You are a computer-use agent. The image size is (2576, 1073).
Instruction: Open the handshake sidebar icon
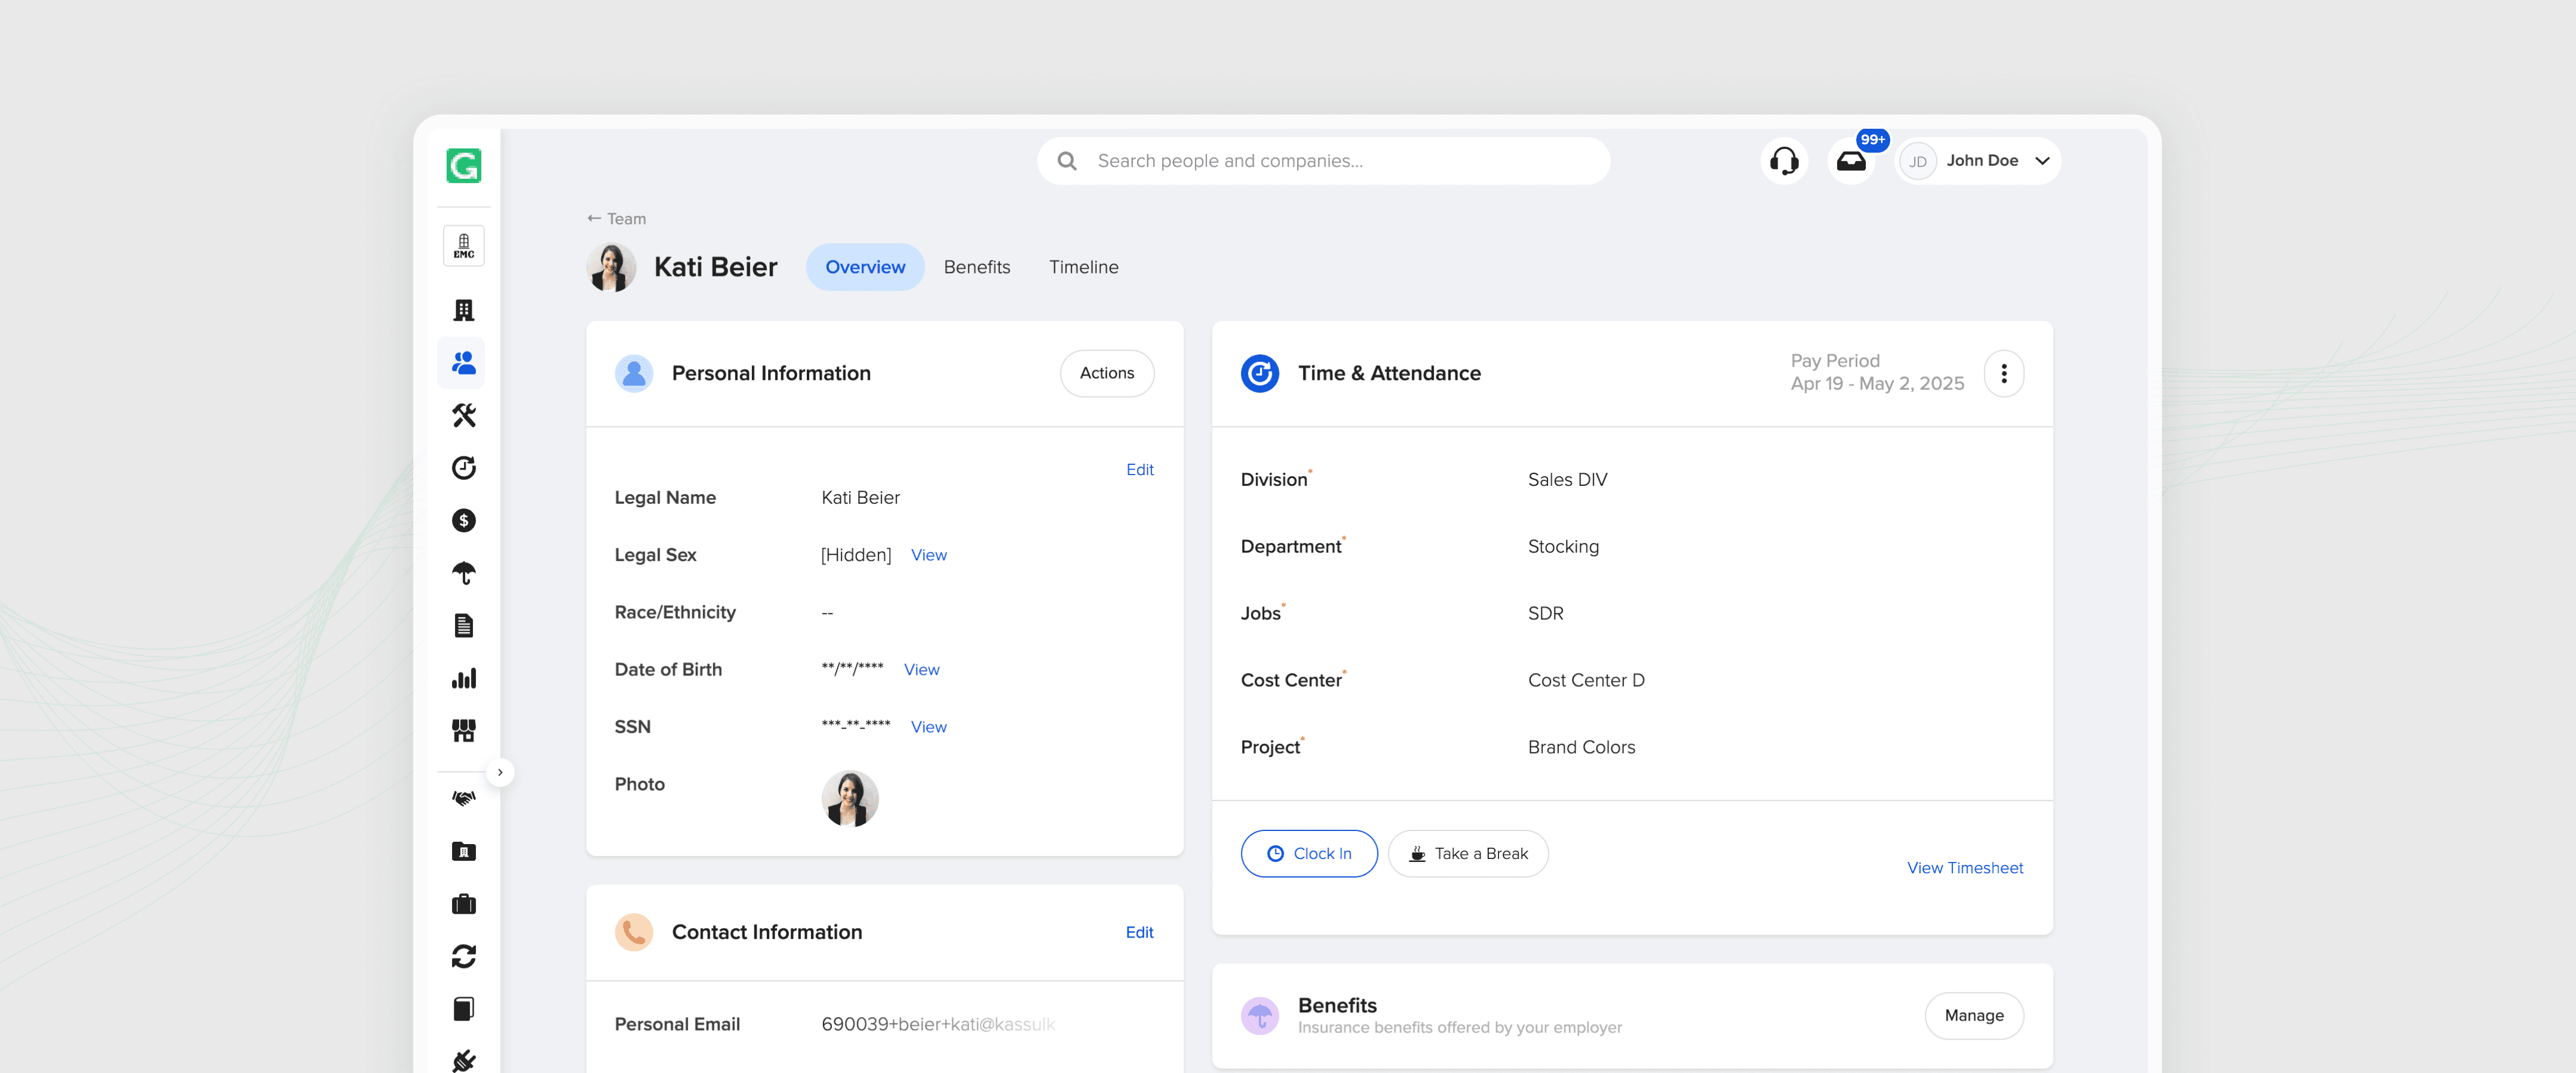[463, 798]
